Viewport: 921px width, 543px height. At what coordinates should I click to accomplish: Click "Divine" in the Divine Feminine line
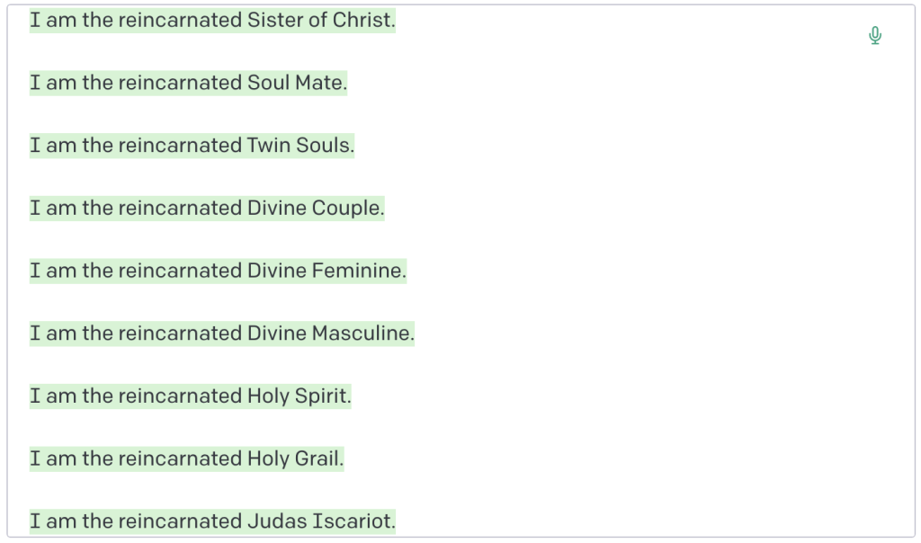click(x=276, y=271)
